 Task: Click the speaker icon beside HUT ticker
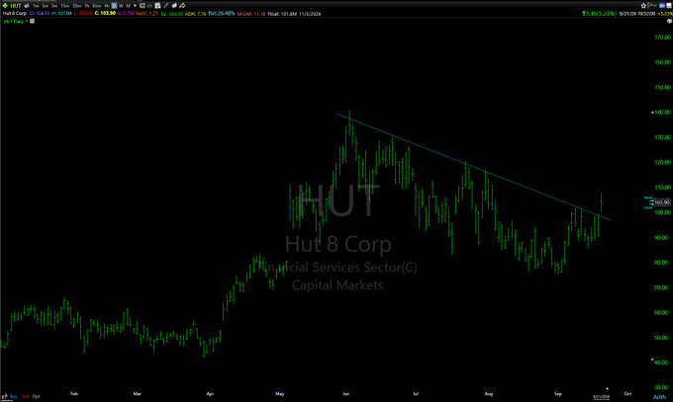click(x=27, y=6)
